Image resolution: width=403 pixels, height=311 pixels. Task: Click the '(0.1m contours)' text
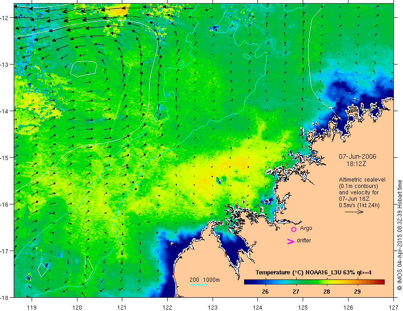point(358,186)
